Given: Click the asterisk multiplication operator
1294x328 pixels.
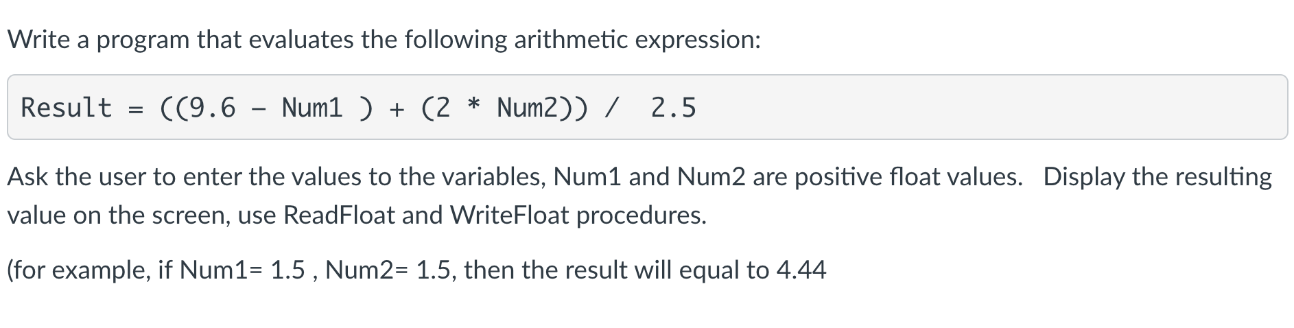Looking at the screenshot, I should pyautogui.click(x=473, y=106).
